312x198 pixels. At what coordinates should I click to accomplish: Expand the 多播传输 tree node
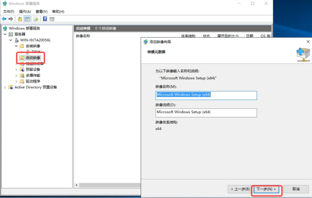coord(16,76)
